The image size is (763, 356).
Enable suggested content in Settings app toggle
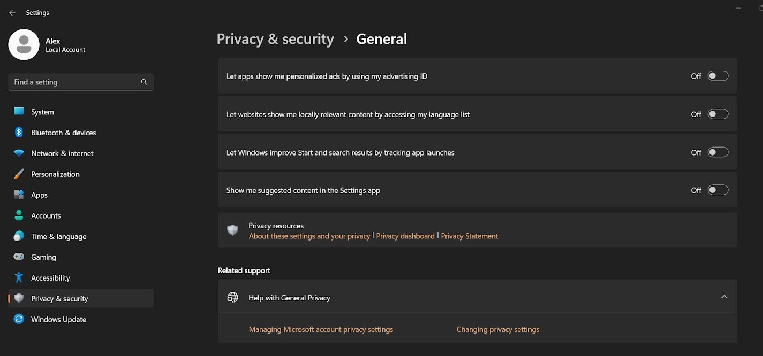[x=717, y=190]
